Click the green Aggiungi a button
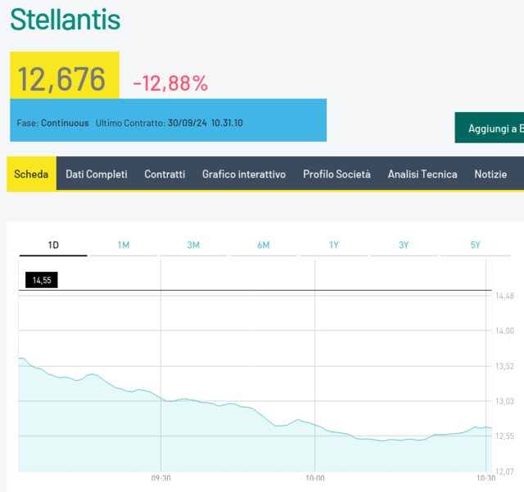524x492 pixels. point(490,128)
